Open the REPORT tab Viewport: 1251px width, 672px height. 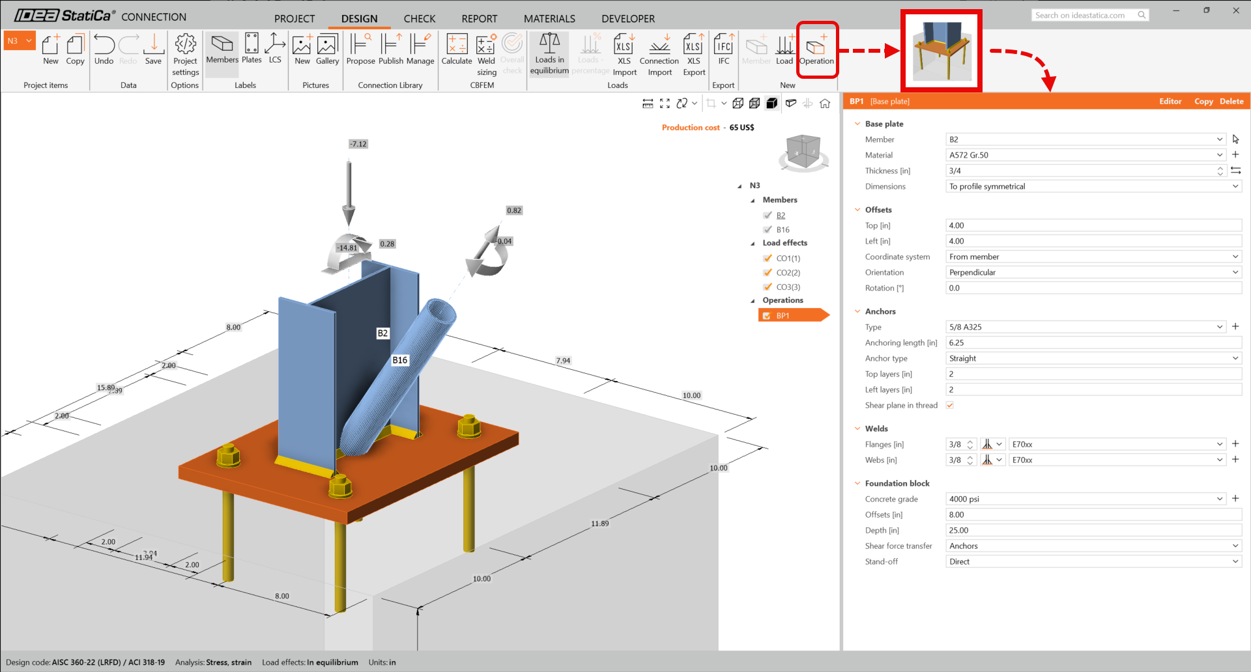(x=479, y=19)
